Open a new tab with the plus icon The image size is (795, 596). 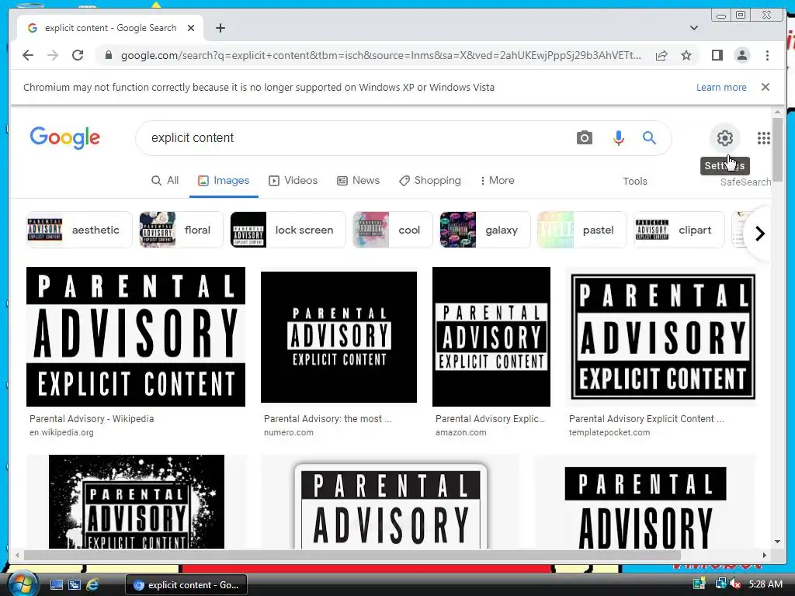click(x=220, y=28)
